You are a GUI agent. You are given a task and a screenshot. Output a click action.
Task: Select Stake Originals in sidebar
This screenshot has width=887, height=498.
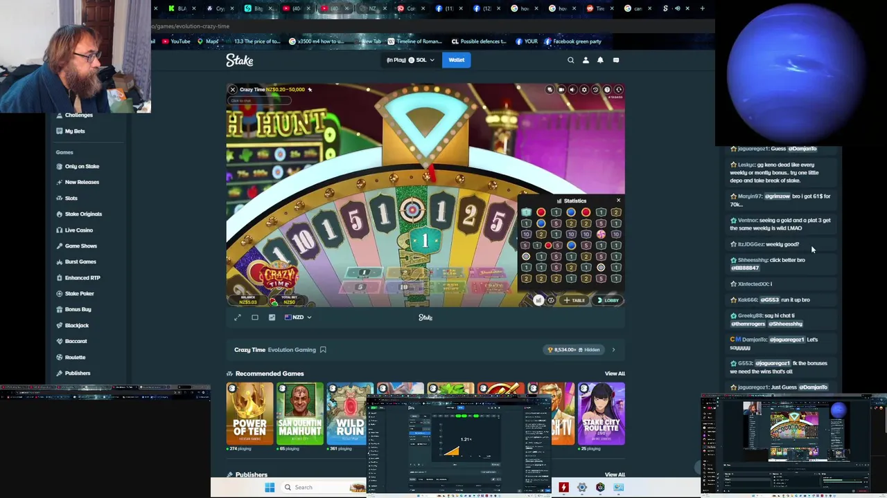(83, 214)
